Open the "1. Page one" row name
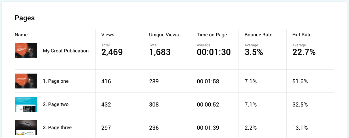349x138 pixels. (56, 81)
